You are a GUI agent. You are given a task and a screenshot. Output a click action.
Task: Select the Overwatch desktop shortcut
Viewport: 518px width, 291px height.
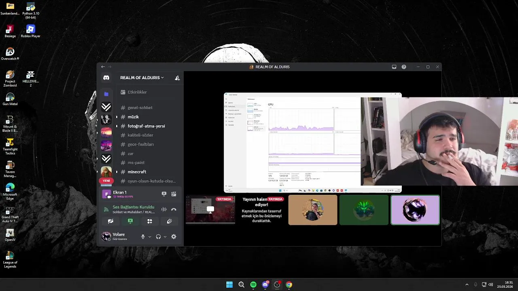10,54
